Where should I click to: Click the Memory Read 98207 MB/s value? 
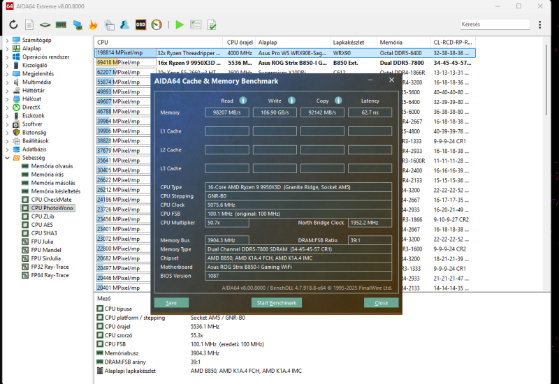pos(226,112)
